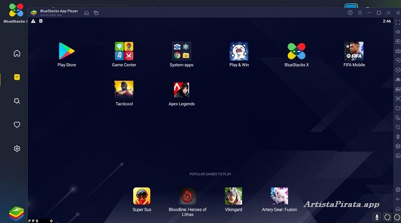Open the System apps folder
The width and height of the screenshot is (401, 223).
coord(181,51)
